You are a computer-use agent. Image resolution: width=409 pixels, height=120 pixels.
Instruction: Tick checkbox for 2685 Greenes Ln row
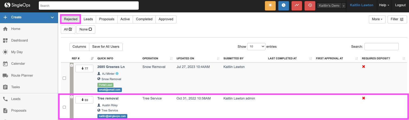click(64, 78)
